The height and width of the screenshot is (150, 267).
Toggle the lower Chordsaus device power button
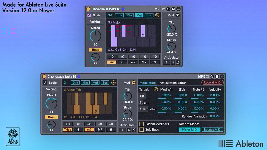click(x=44, y=76)
